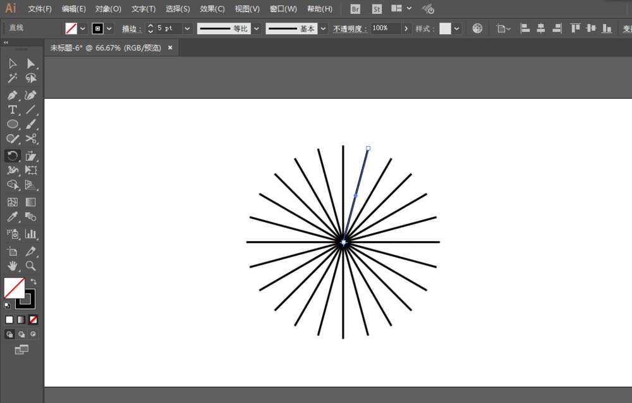The image size is (632, 403).
Task: Select the Paintbrush tool
Action: [x=30, y=124]
